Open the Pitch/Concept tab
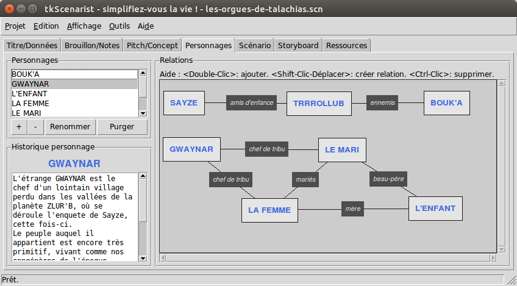The width and height of the screenshot is (517, 286). point(152,45)
